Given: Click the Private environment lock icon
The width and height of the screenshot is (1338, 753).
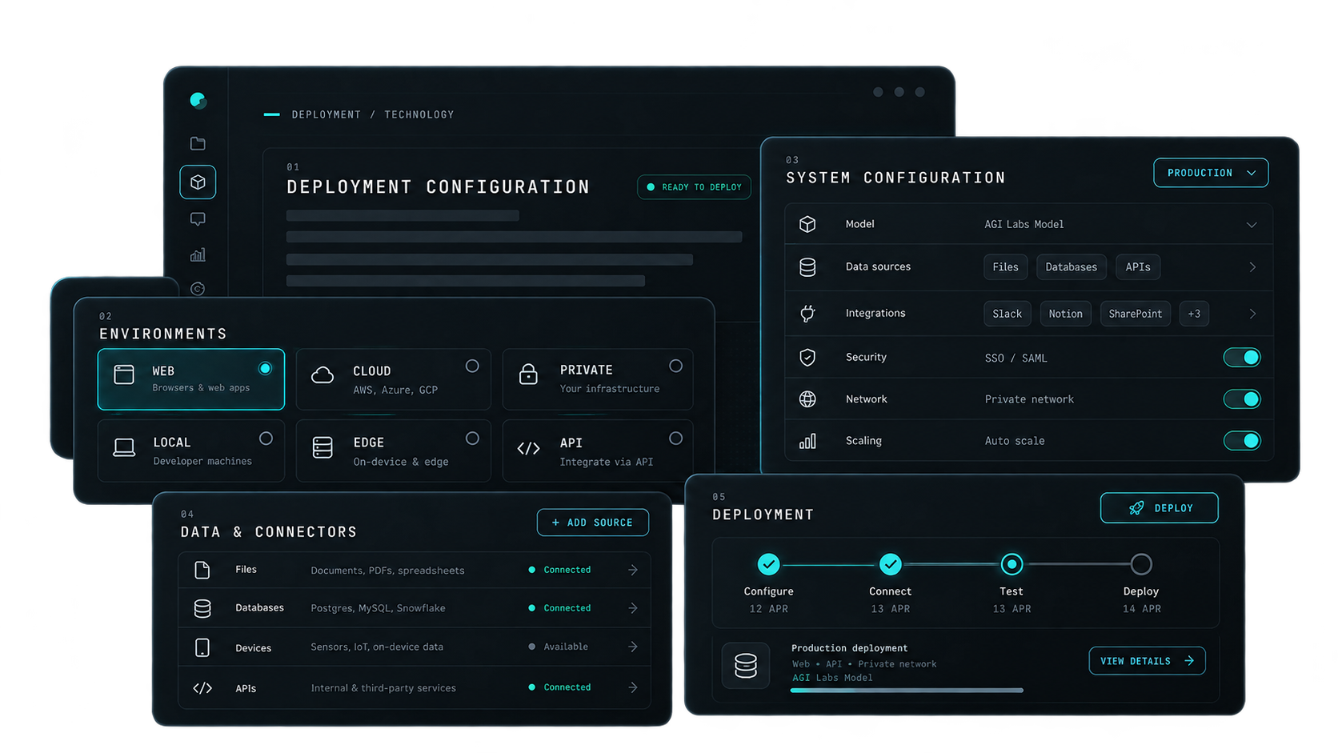Looking at the screenshot, I should (x=528, y=374).
